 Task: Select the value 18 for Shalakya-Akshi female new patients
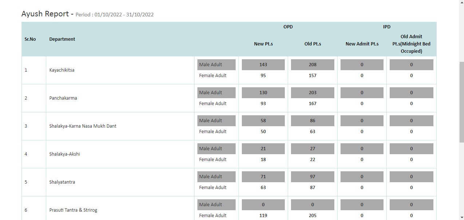[x=263, y=160]
